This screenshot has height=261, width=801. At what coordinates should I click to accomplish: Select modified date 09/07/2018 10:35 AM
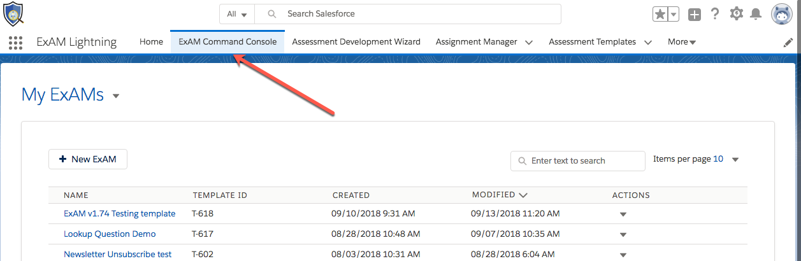pos(516,234)
